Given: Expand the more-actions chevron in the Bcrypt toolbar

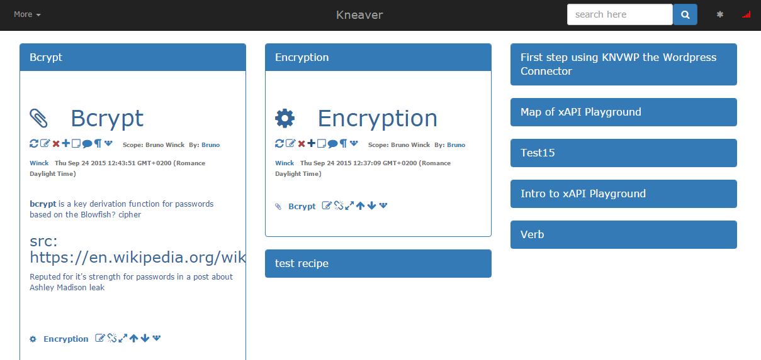Looking at the screenshot, I should 108,143.
